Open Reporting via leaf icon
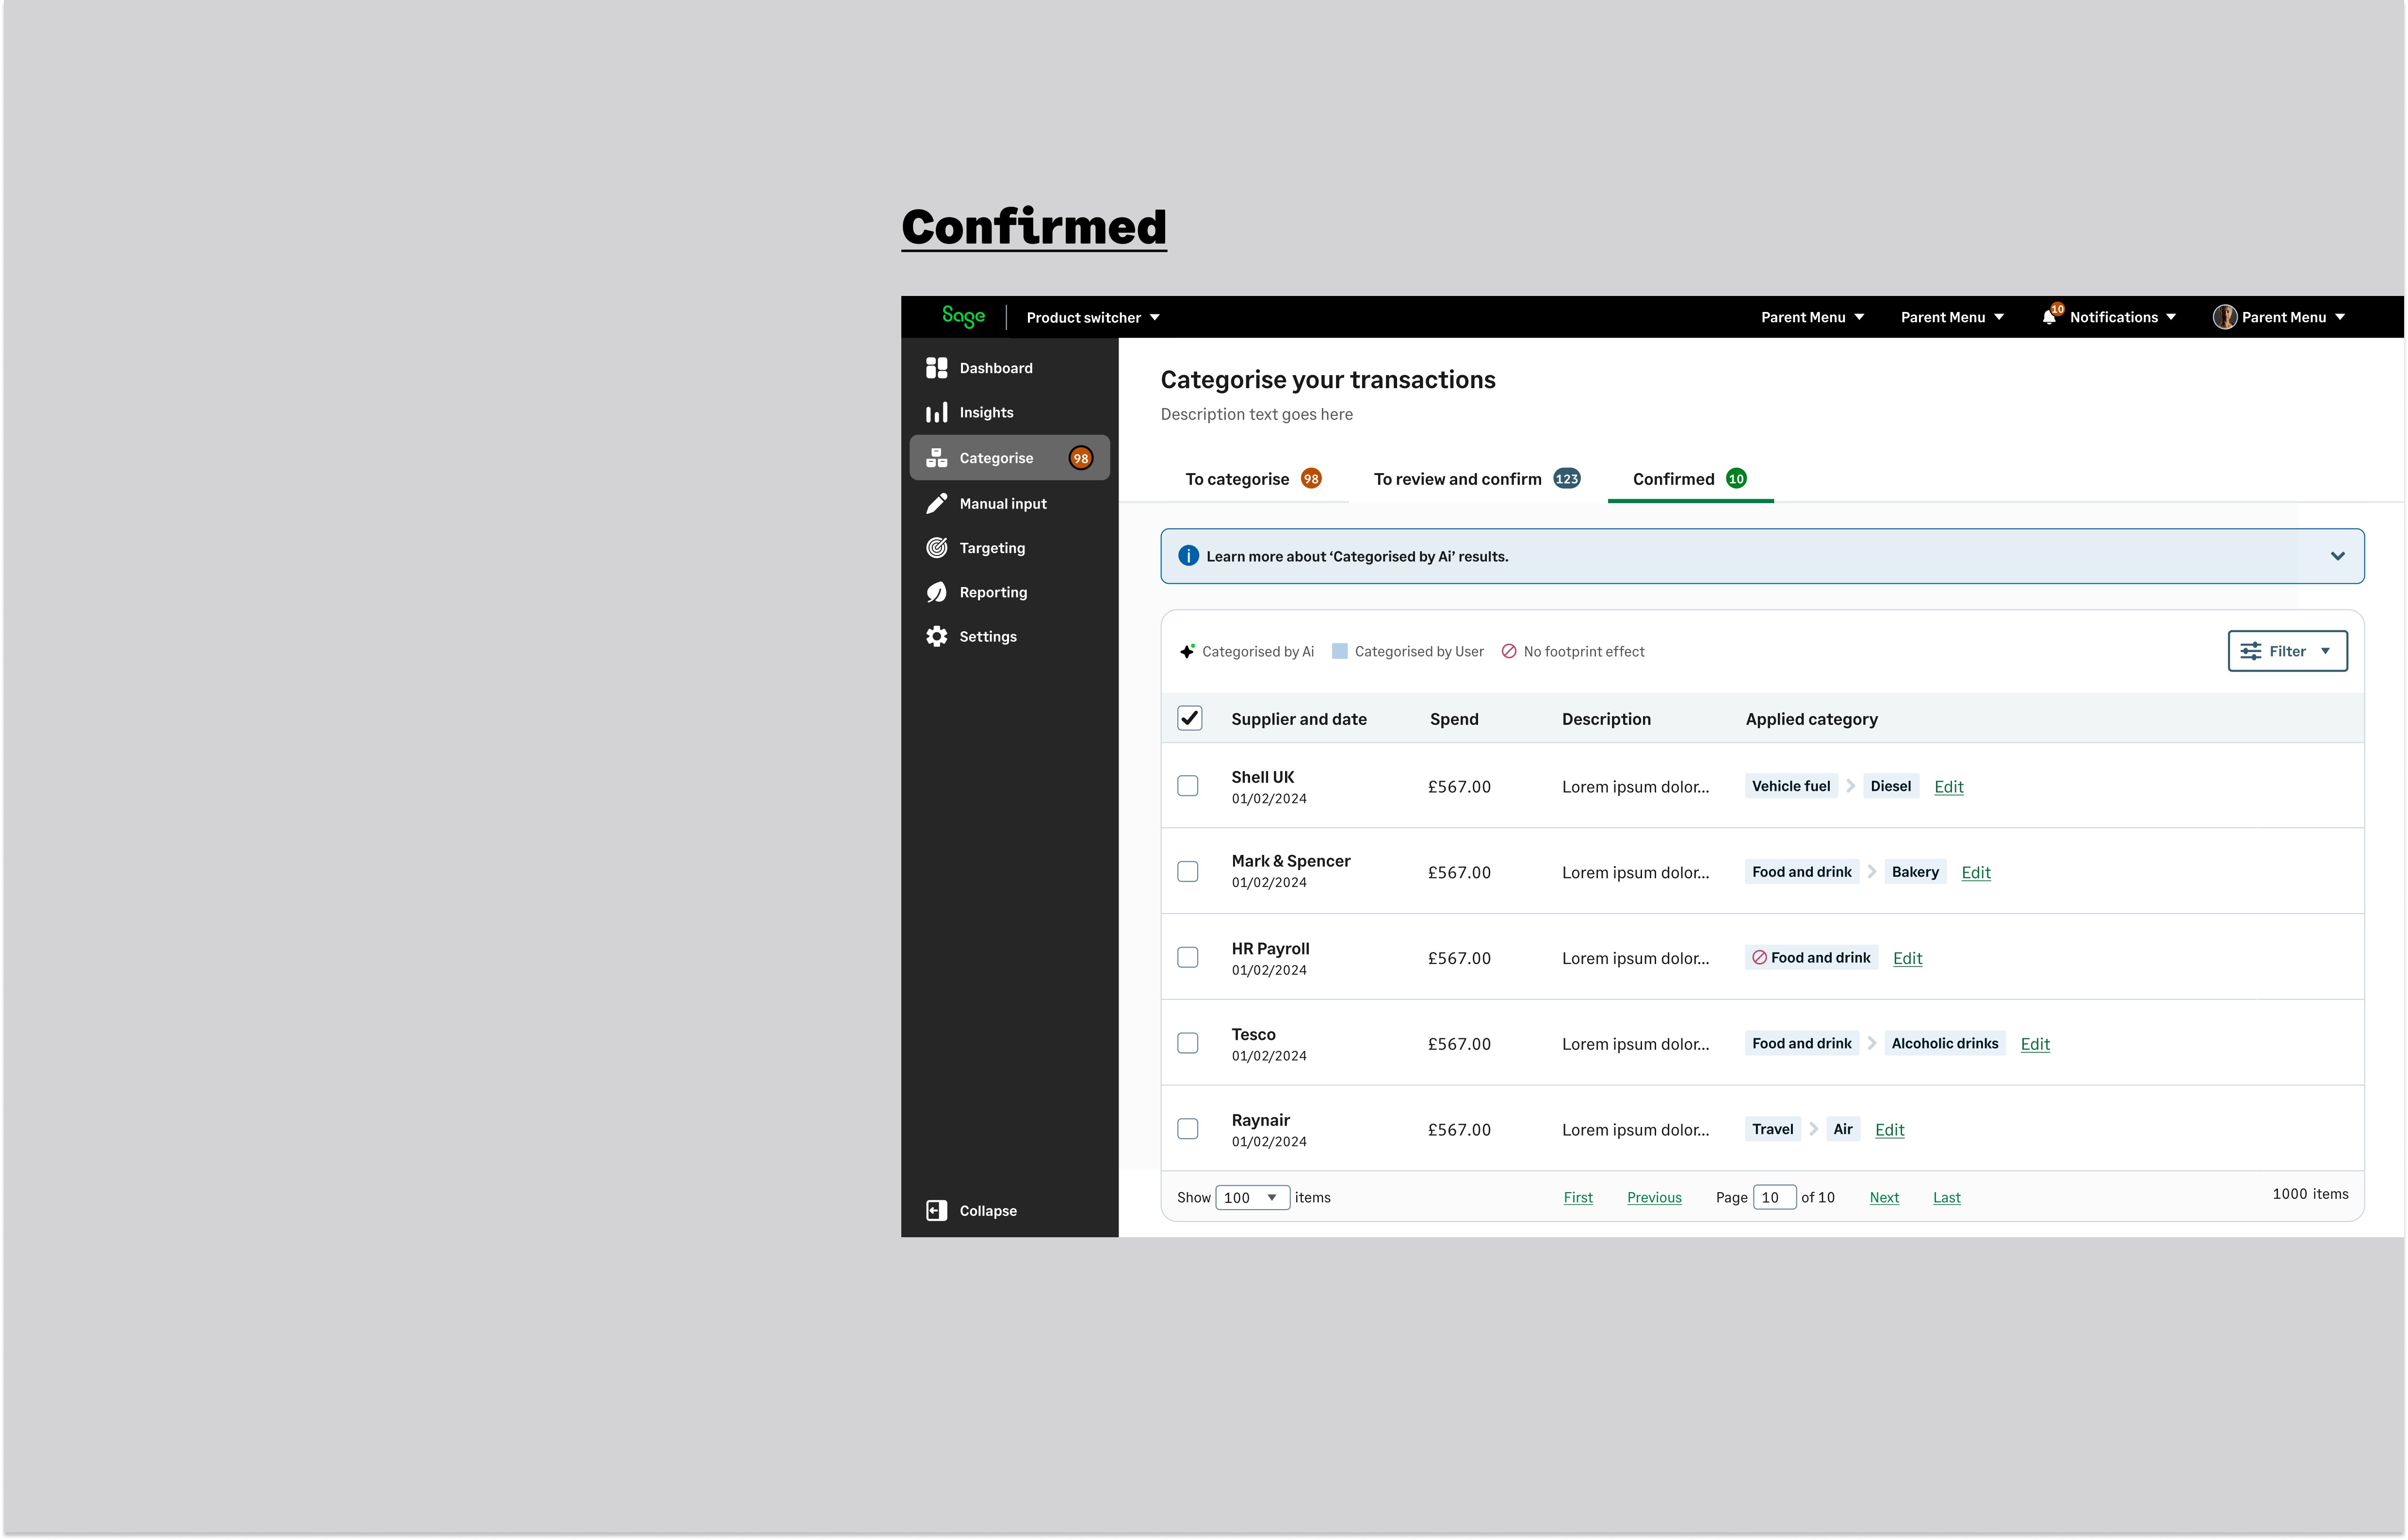 936,592
